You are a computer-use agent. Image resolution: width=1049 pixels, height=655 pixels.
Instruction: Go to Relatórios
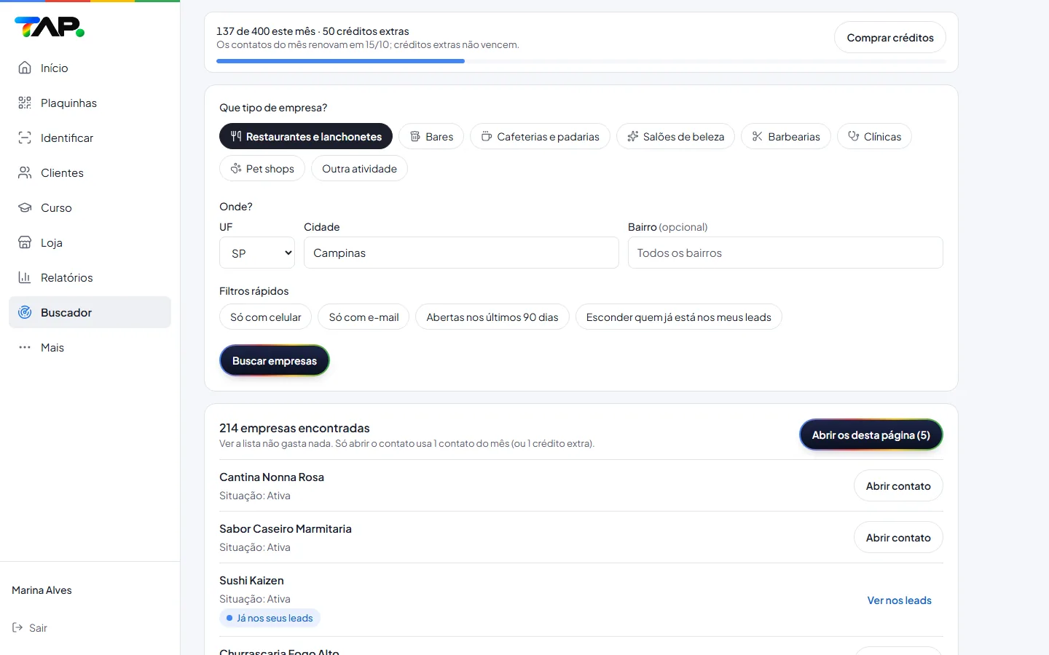[90, 277]
